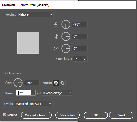This screenshot has height=122, width=137.
Task: Open the Poloha position dropdown
Action: [35, 14]
